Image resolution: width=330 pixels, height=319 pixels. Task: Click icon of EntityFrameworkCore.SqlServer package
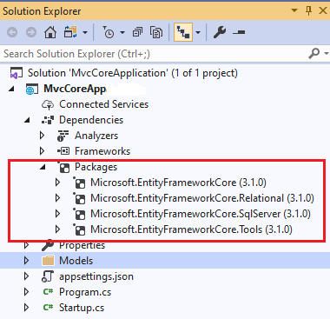(79, 214)
